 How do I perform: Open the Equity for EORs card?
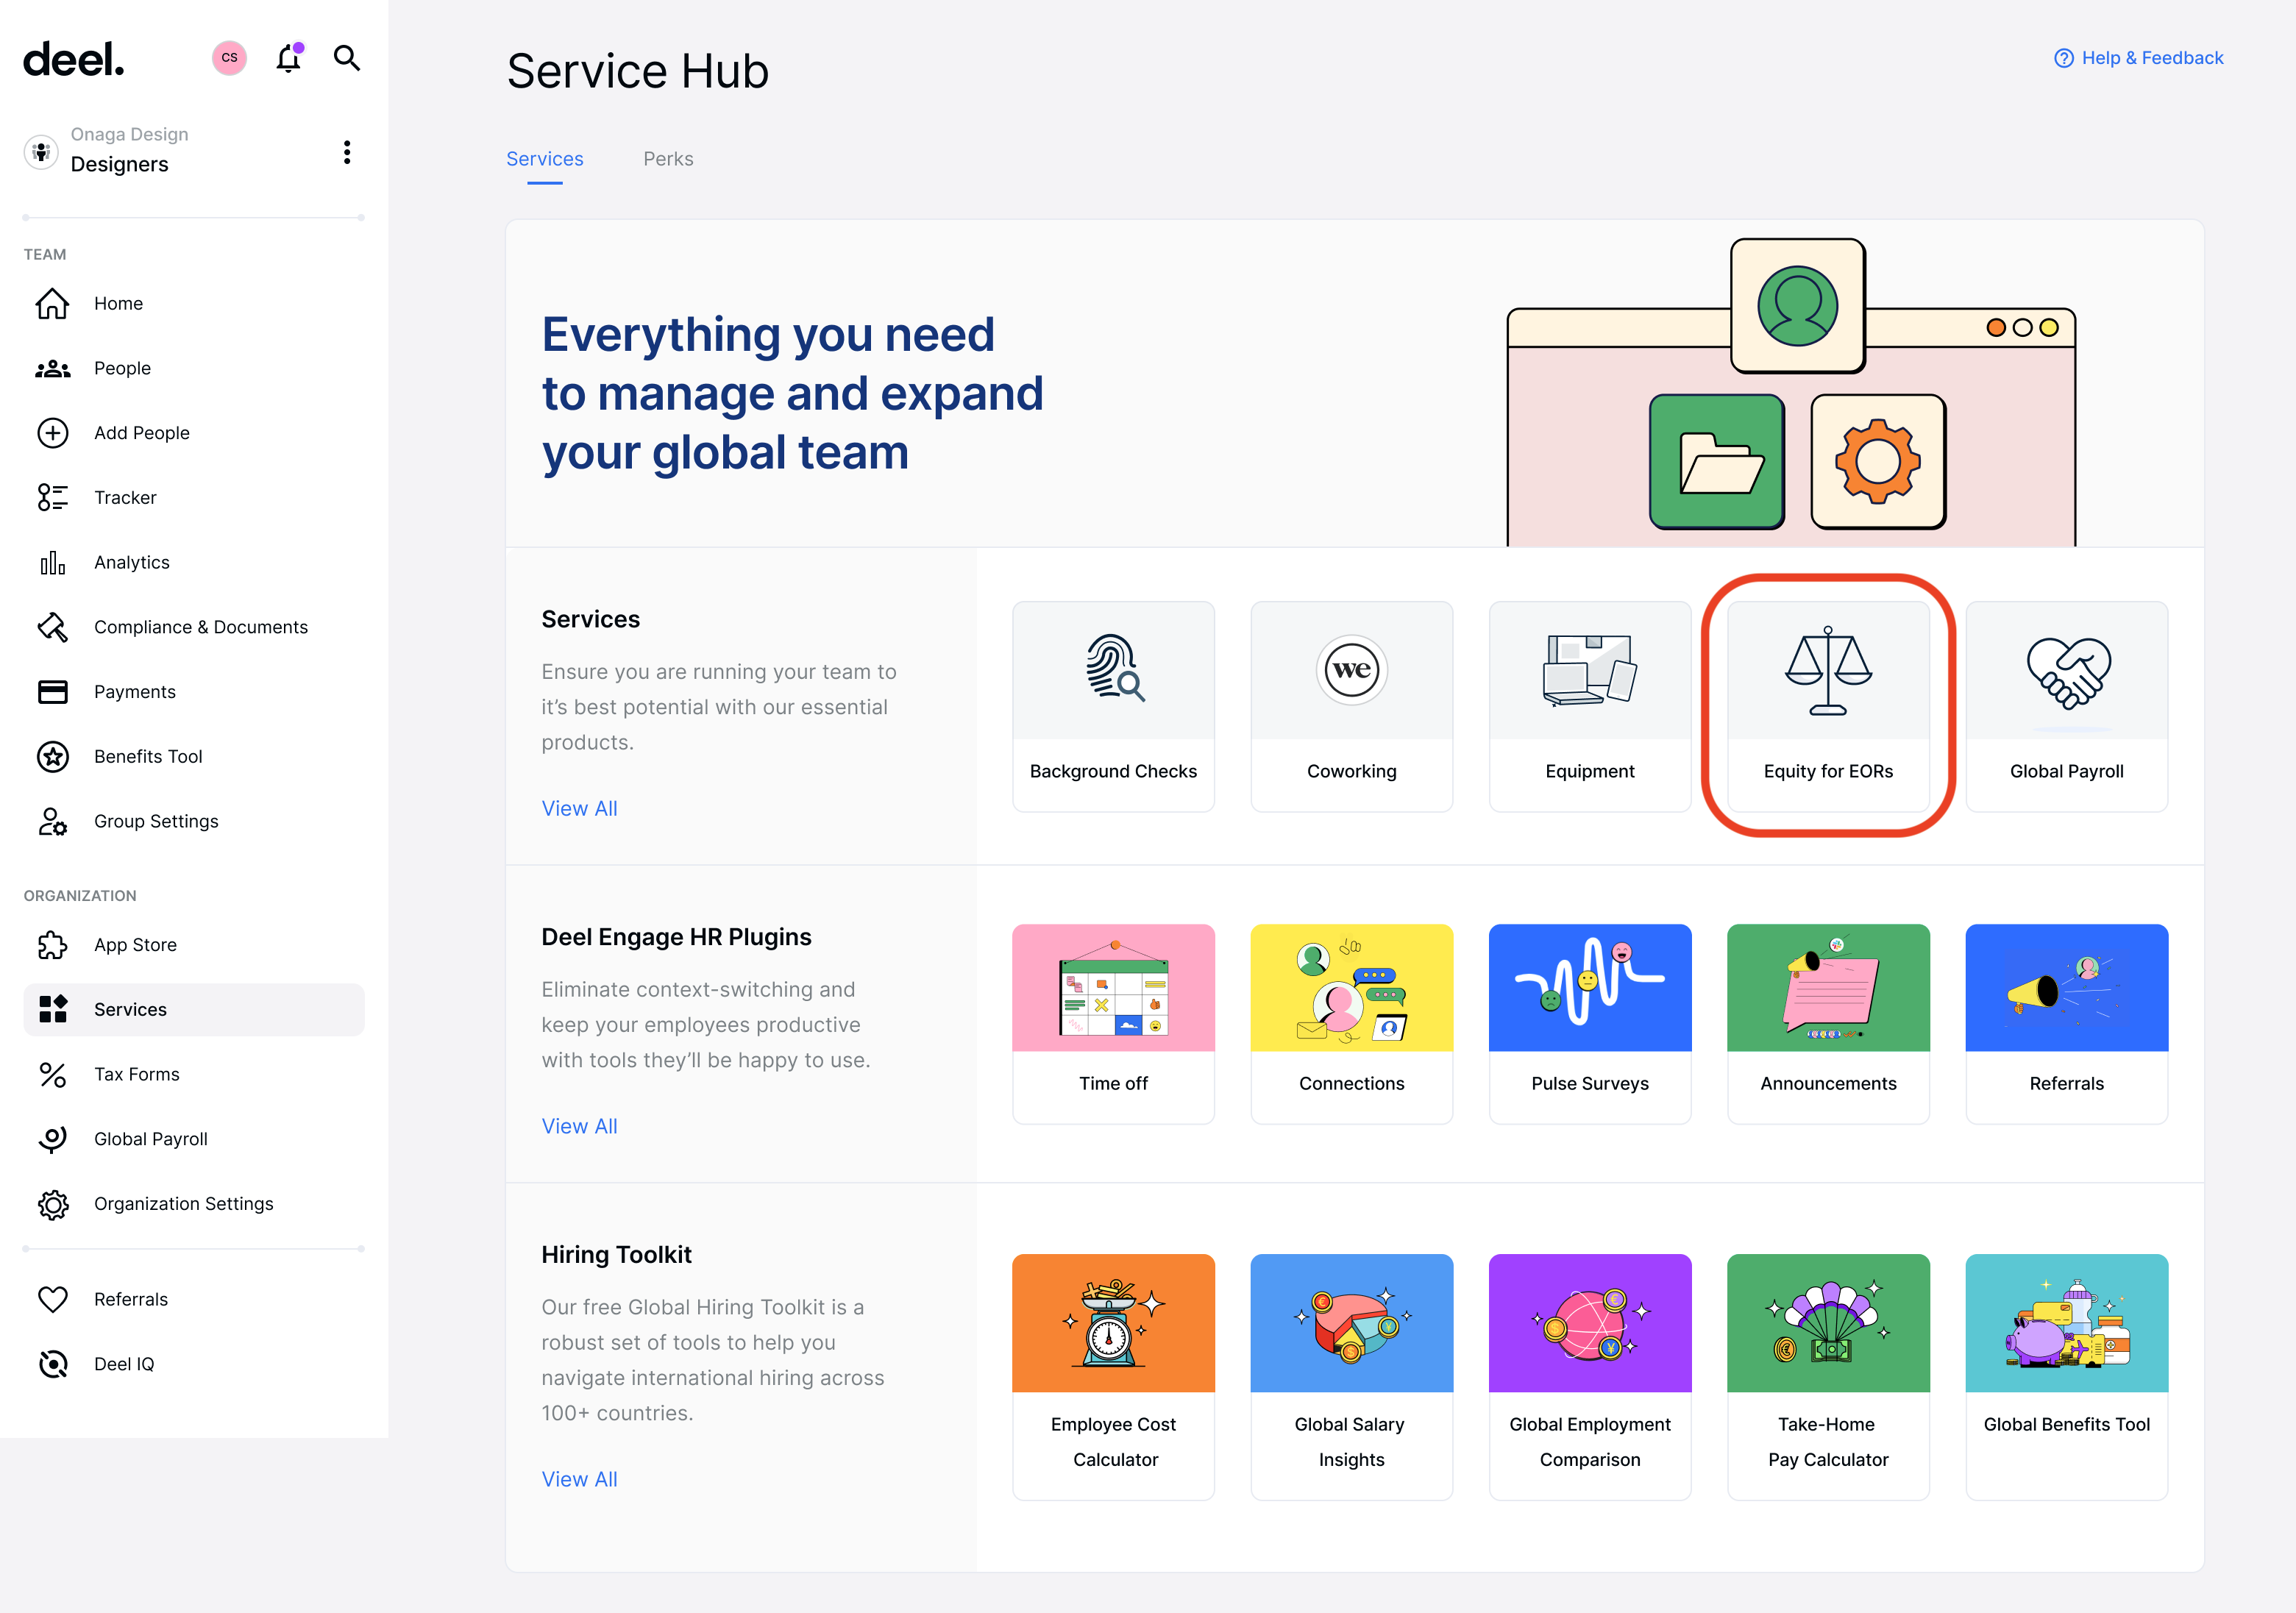pyautogui.click(x=1828, y=706)
